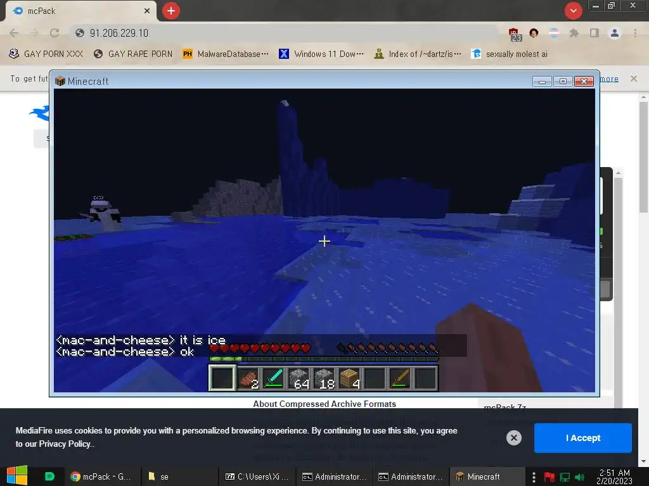Switch to the 7-Zip C:\Users taskbar item
This screenshot has height=486, width=649.
(257, 477)
